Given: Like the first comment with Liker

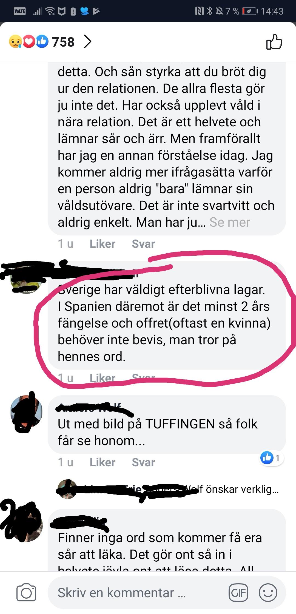Looking at the screenshot, I should coord(103,244).
